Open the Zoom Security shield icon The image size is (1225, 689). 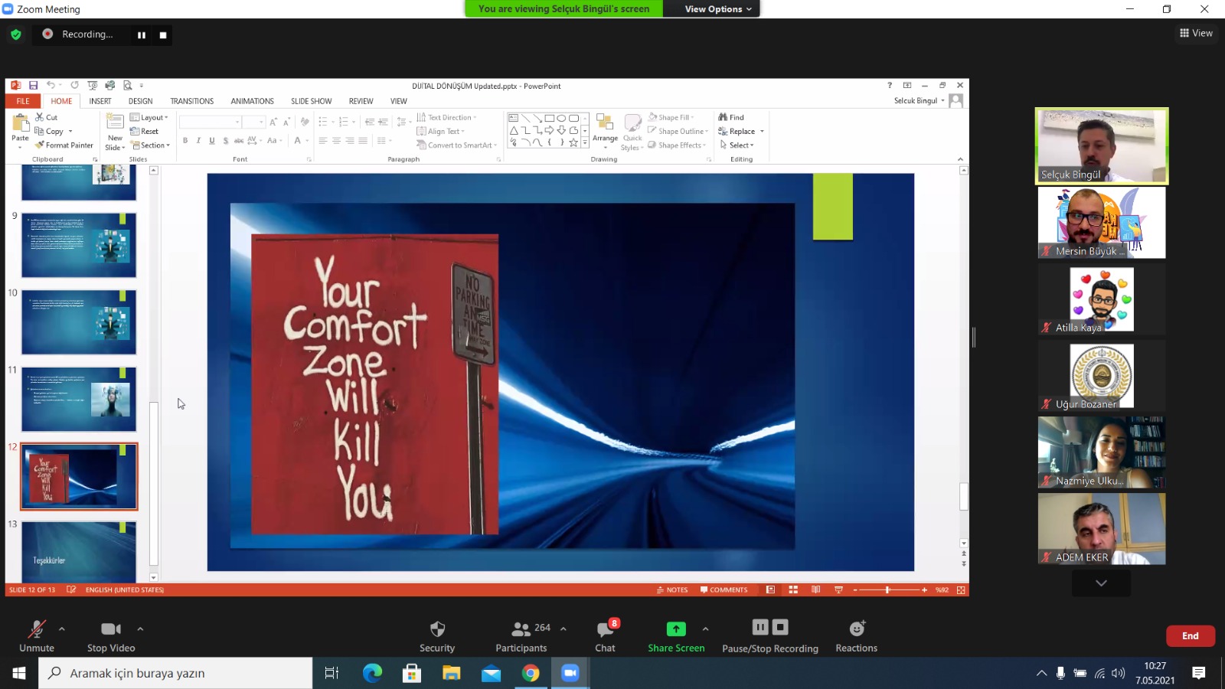click(x=437, y=629)
